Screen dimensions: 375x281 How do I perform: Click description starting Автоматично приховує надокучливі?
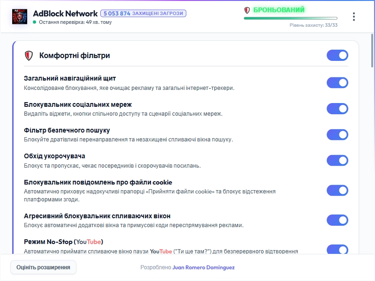(x=150, y=195)
